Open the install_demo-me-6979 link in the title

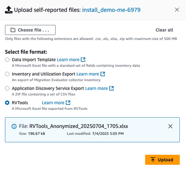pyautogui.click(x=111, y=10)
